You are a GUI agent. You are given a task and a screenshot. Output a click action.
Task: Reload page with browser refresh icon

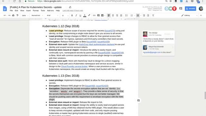pyautogui.click(x=14, y=1)
